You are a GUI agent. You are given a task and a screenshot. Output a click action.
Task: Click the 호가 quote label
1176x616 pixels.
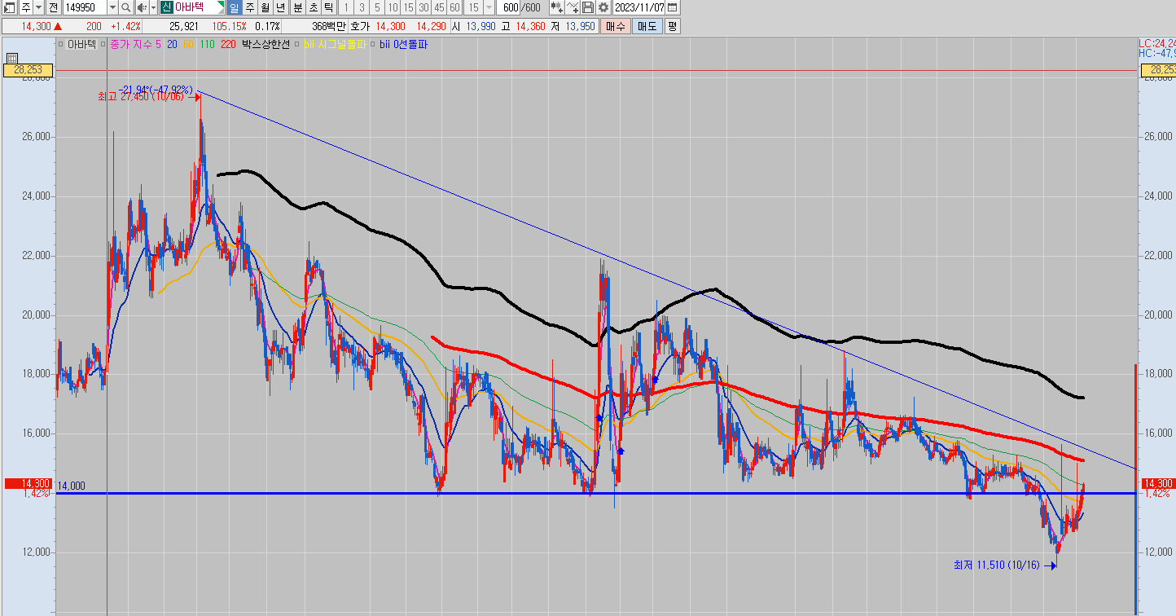pos(359,26)
